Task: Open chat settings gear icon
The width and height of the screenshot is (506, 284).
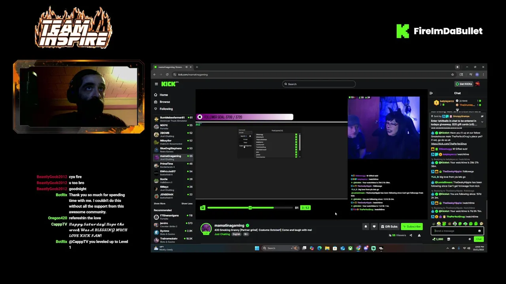Action: click(470, 239)
